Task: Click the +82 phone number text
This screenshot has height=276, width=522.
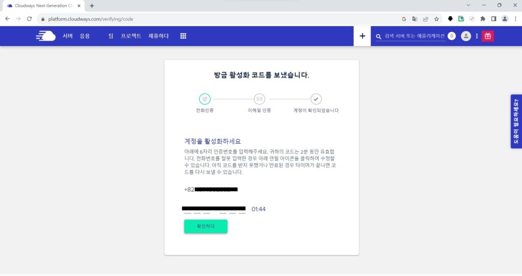Action: [x=211, y=189]
